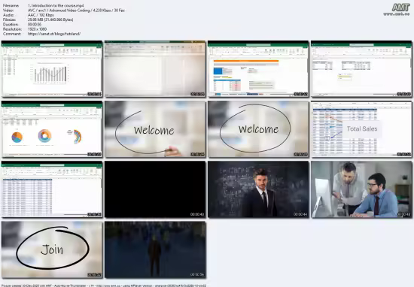The image size is (414, 287).
Task: Open the man at chalkboard thumbnail
Action: coord(258,189)
